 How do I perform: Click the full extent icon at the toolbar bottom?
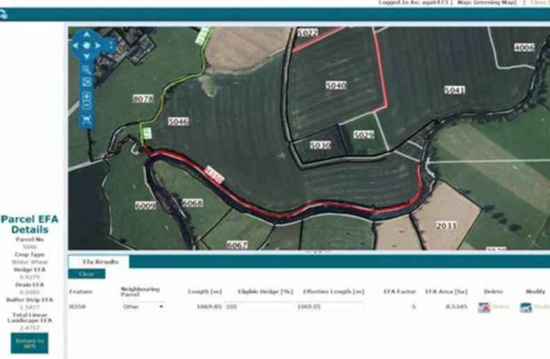click(86, 120)
